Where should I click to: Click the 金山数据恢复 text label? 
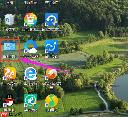51,29
